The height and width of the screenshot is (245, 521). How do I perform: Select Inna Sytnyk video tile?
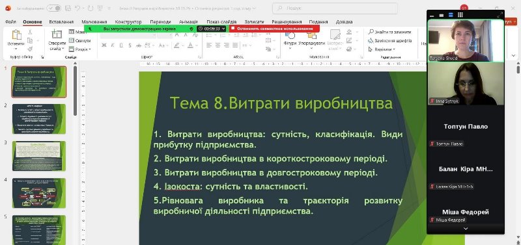point(466,84)
